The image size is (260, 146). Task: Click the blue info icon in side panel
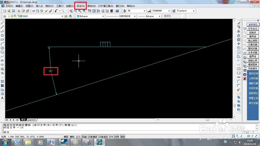pos(245,74)
